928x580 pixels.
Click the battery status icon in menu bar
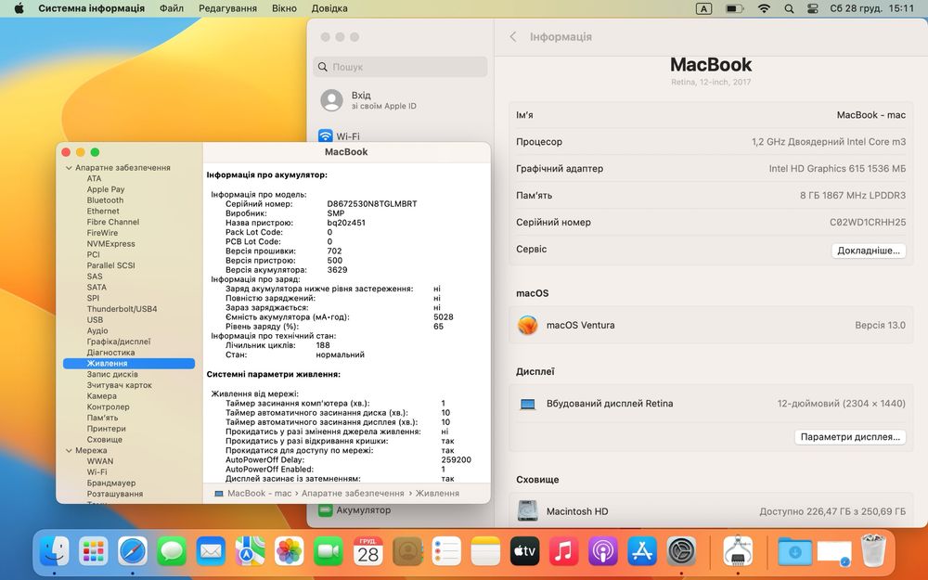tap(734, 8)
